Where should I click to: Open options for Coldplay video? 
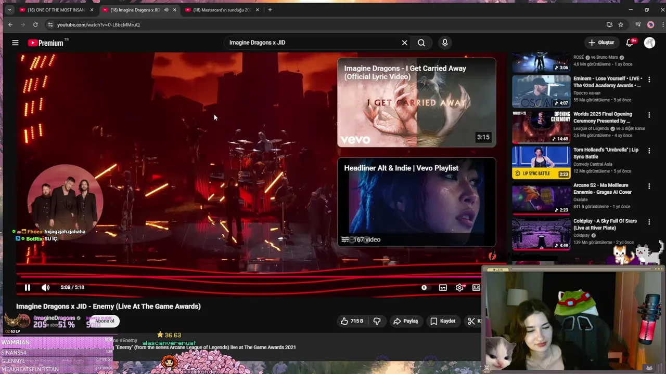(x=649, y=222)
